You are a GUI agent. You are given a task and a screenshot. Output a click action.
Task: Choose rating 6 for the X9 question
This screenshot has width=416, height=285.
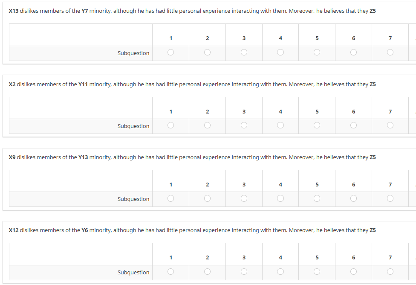(x=353, y=198)
